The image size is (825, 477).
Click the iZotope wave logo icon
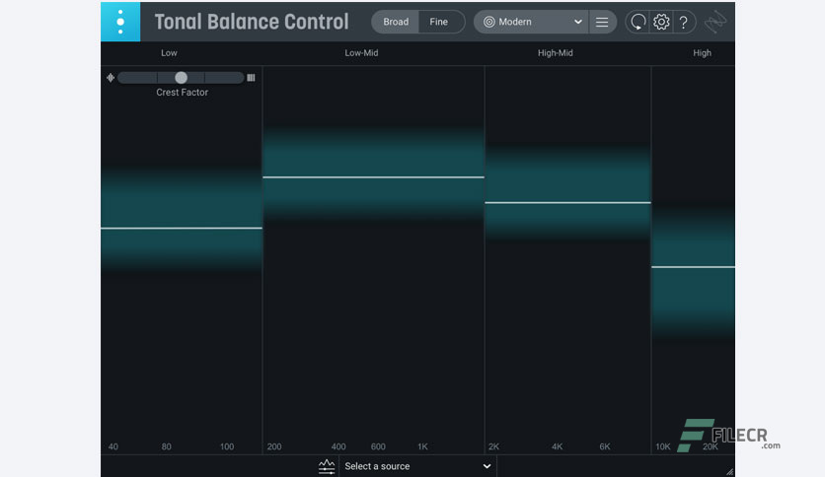(x=715, y=22)
